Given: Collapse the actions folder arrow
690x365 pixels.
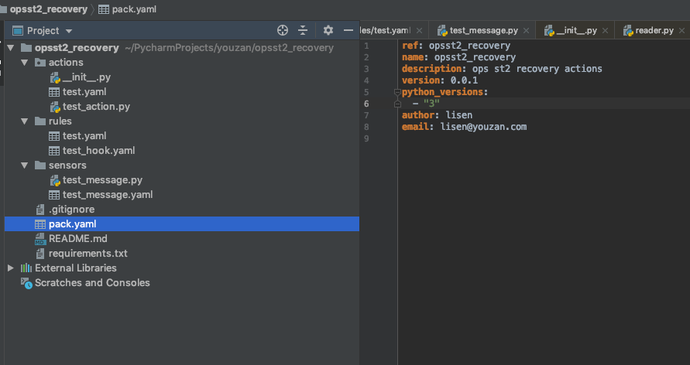Looking at the screenshot, I should tap(25, 63).
